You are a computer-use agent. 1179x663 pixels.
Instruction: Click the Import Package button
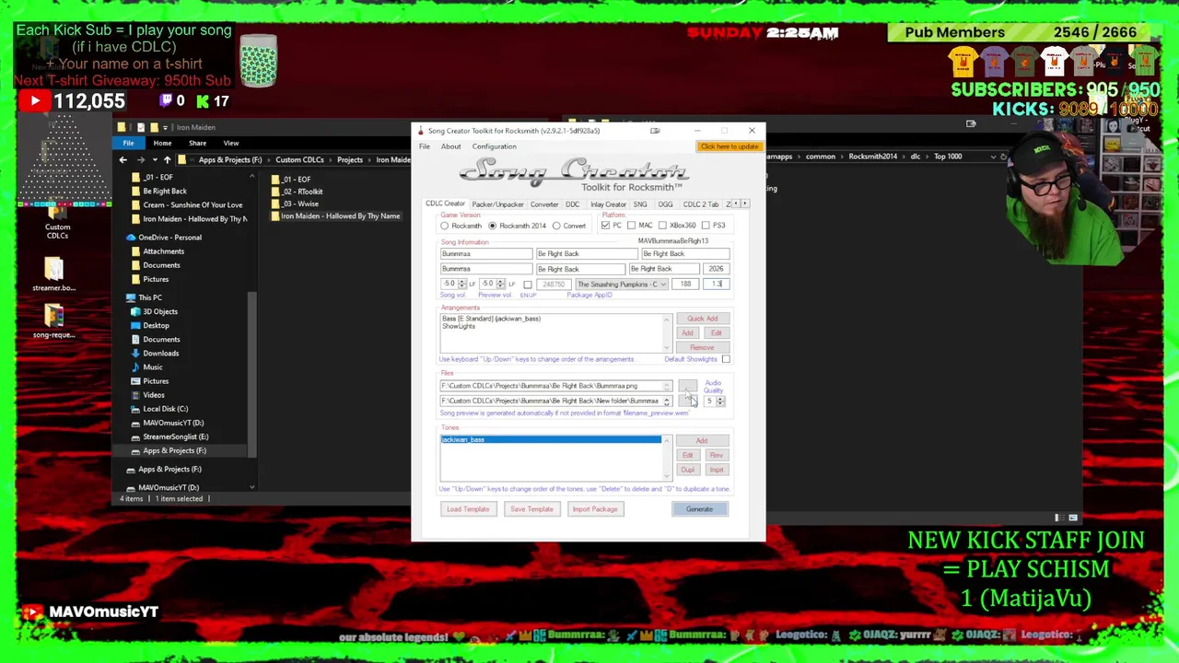coord(595,509)
